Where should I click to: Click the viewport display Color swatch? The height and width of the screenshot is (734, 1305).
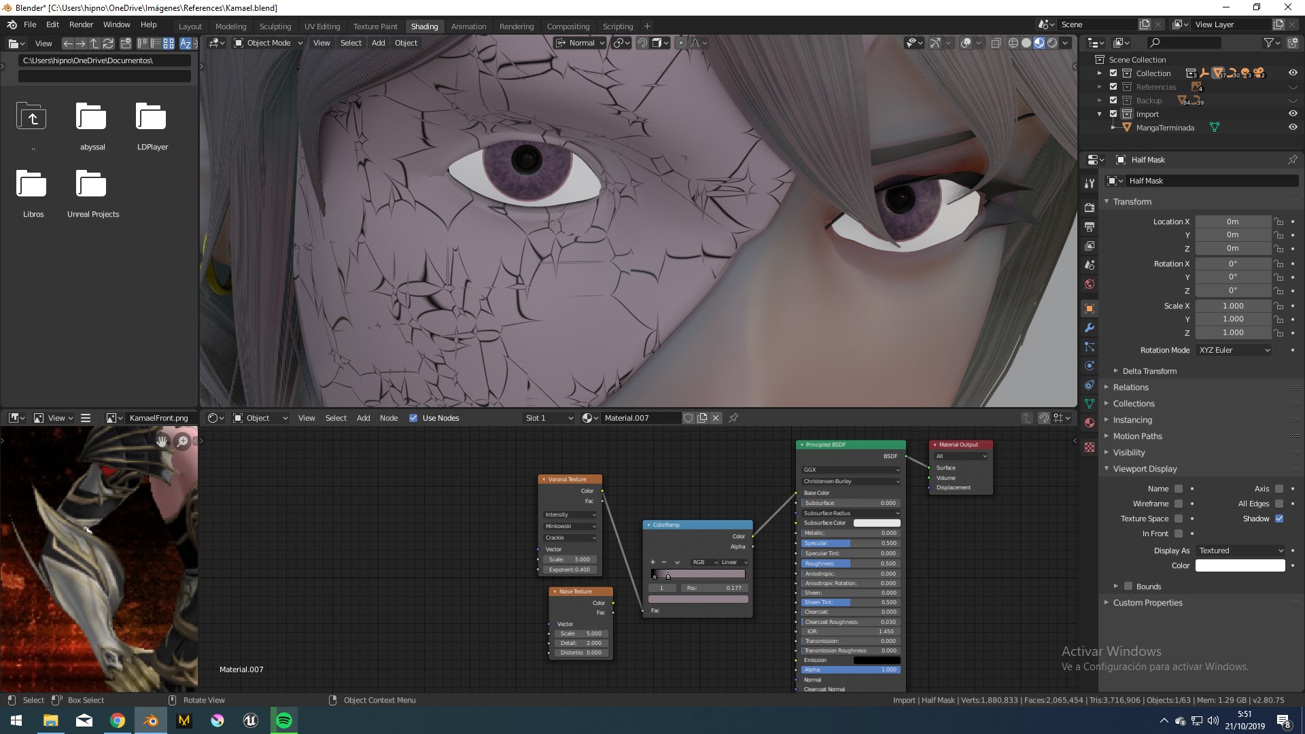pyautogui.click(x=1240, y=565)
